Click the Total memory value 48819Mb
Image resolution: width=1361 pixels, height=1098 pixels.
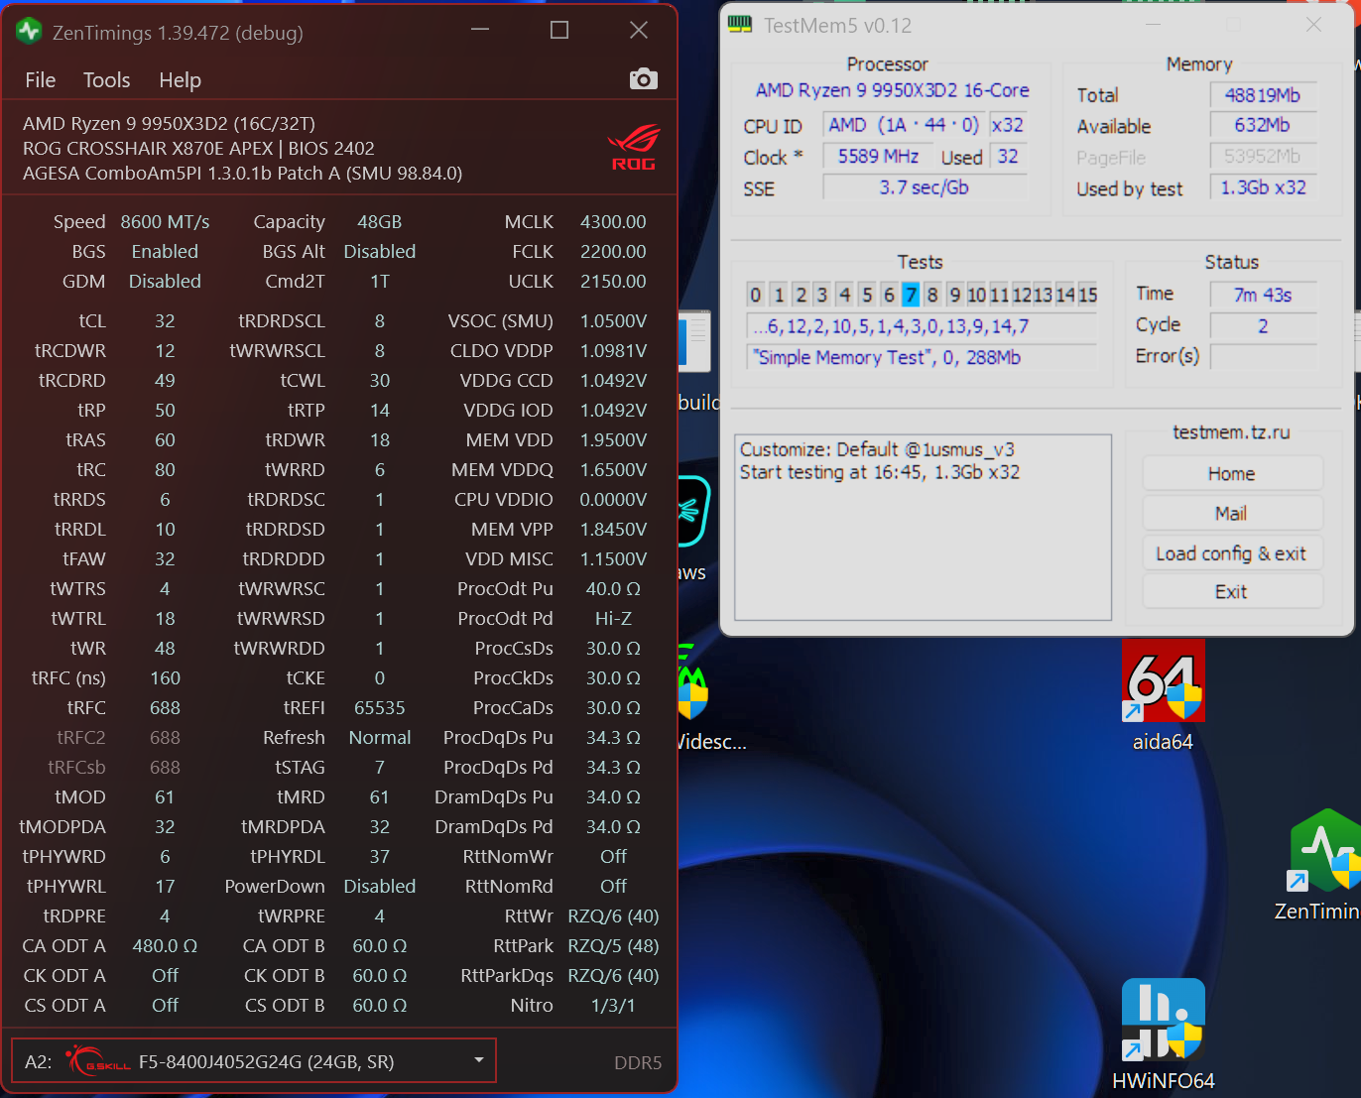click(1263, 95)
